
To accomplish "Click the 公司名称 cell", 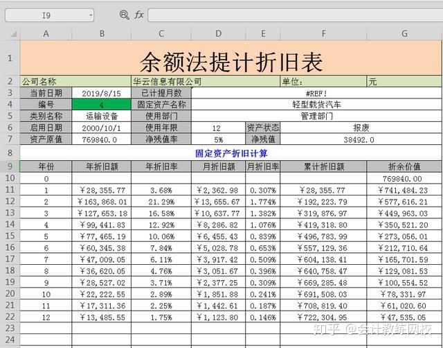I will [75, 82].
